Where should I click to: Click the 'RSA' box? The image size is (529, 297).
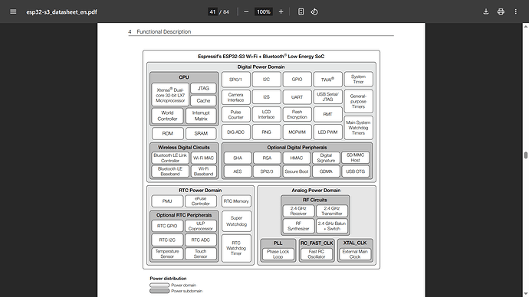coord(267,158)
